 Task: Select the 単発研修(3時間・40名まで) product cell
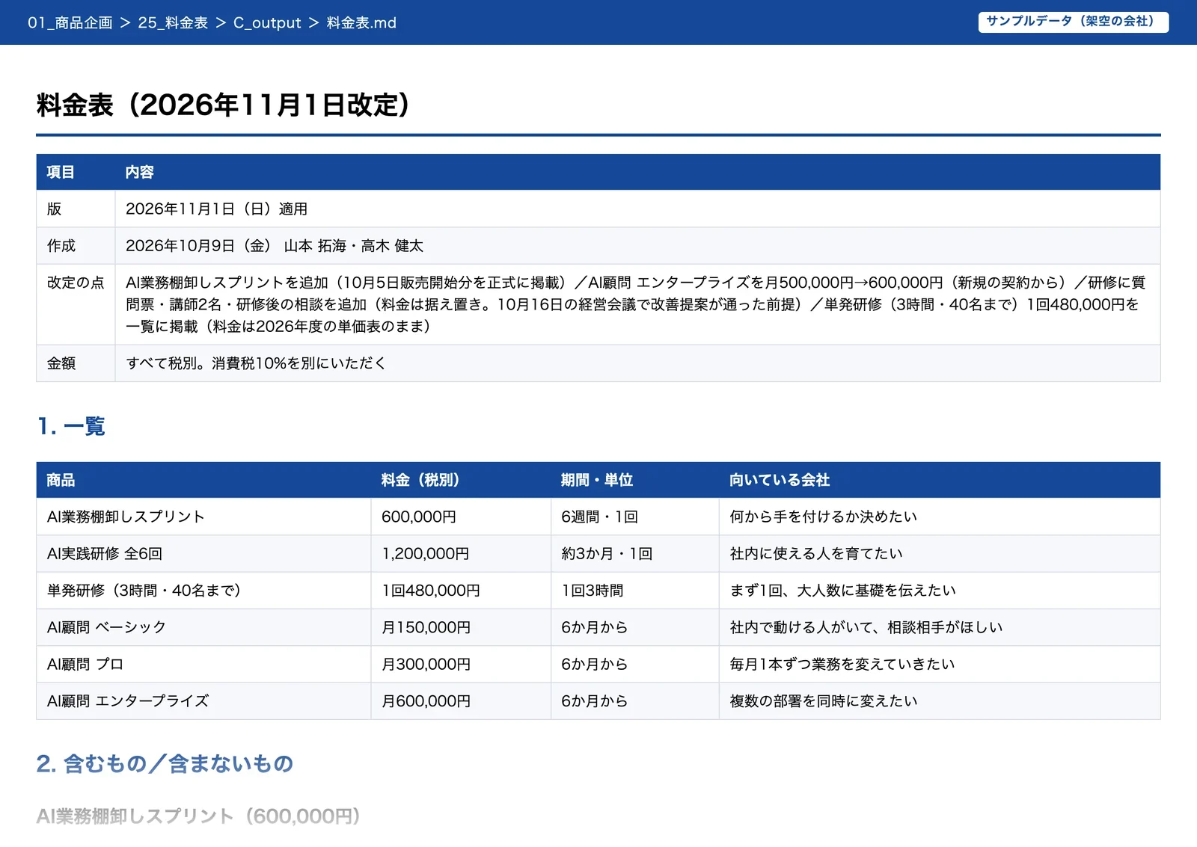click(203, 590)
